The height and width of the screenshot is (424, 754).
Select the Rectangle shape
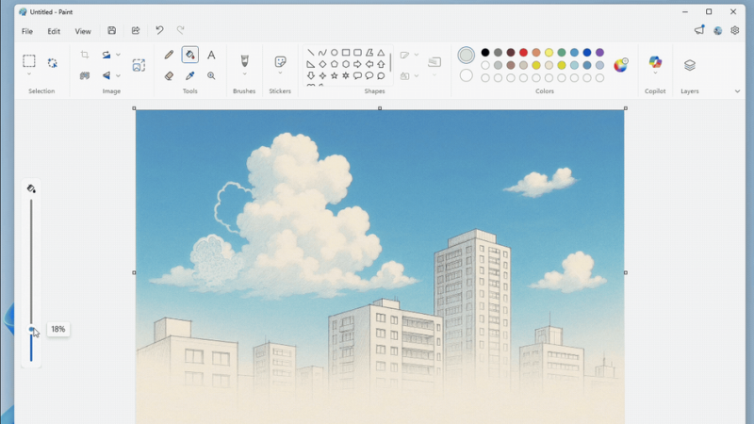(346, 53)
